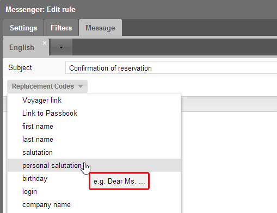Screen dimensions: 277x213
Task: Expand the Replacement Codes dropdown
Action: pyautogui.click(x=47, y=86)
